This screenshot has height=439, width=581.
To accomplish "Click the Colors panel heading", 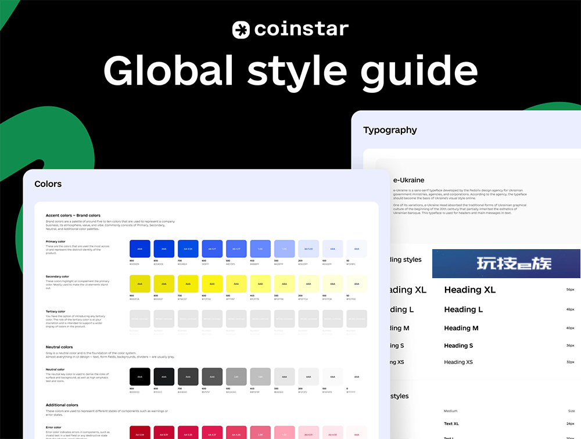I will click(x=48, y=183).
